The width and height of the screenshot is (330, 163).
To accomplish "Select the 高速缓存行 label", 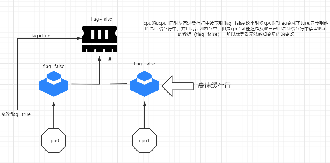I will tap(214, 86).
